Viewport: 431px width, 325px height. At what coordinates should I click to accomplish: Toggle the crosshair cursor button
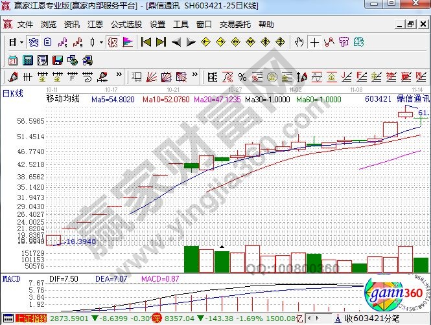314,42
